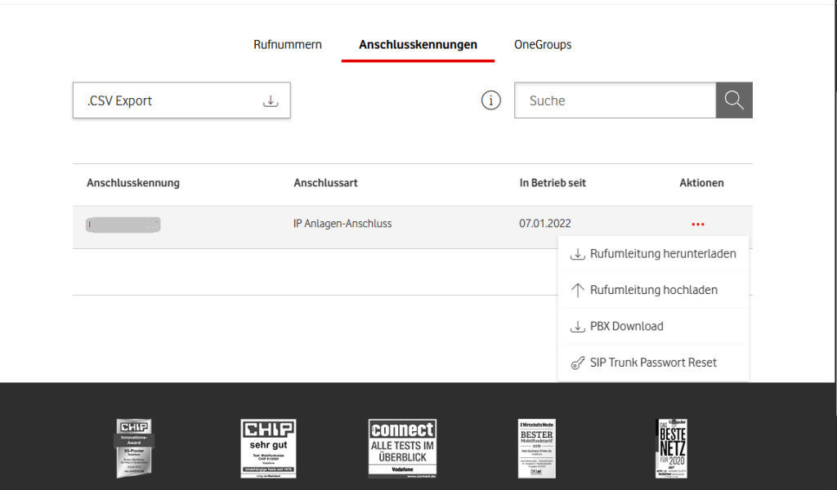Open the CHIP Innovations-Award badge
The width and height of the screenshot is (837, 490).
[x=134, y=448]
